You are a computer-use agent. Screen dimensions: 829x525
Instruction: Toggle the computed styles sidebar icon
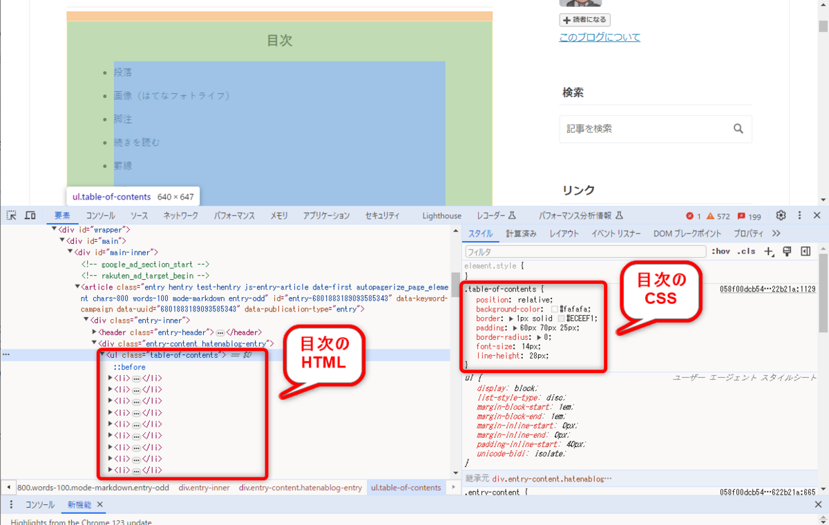point(806,251)
